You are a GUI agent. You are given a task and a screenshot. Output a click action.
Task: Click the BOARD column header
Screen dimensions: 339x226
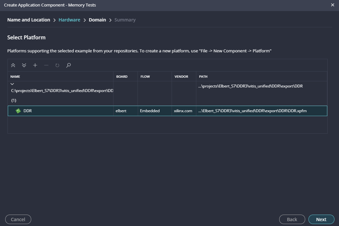(122, 77)
